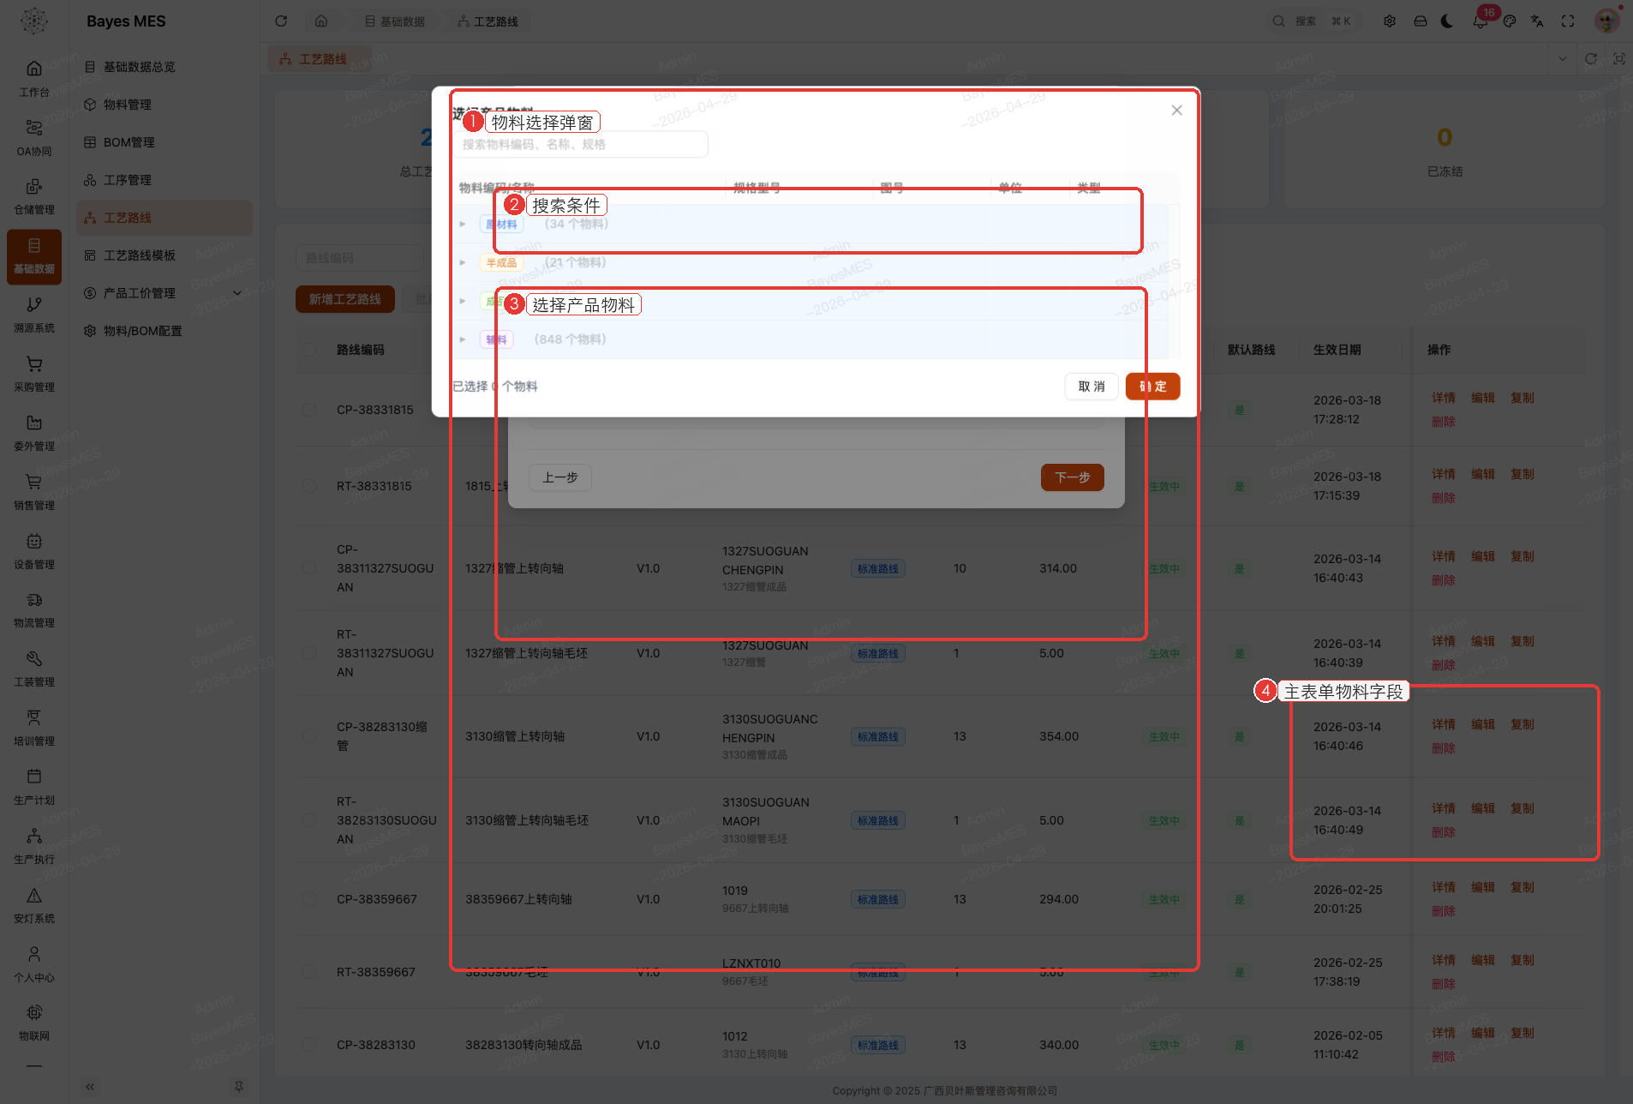The image size is (1633, 1104).
Task: Check the row CP-38283130缩管 checkbox
Action: pyautogui.click(x=309, y=736)
